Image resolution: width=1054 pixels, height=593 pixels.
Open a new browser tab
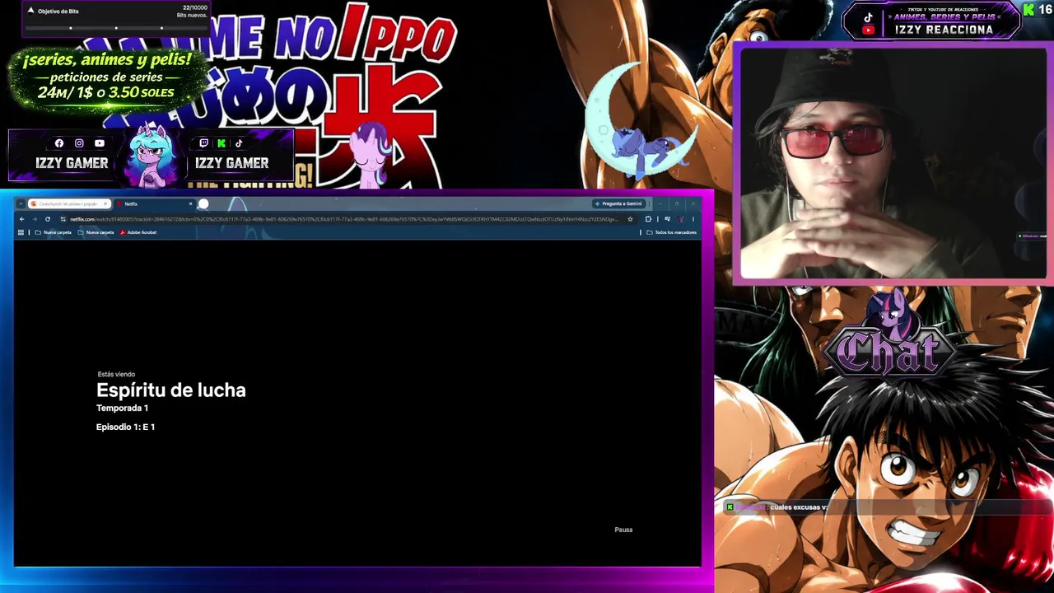click(203, 203)
